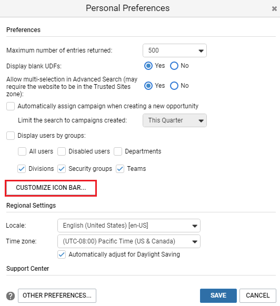Open the Customize Icon Bar dialog
The height and width of the screenshot is (306, 280).
51,188
